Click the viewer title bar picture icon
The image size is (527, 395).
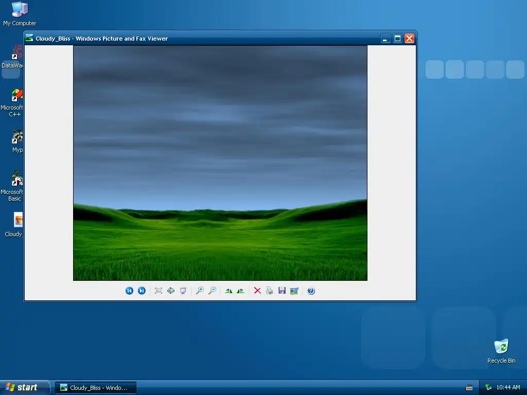tap(29, 38)
